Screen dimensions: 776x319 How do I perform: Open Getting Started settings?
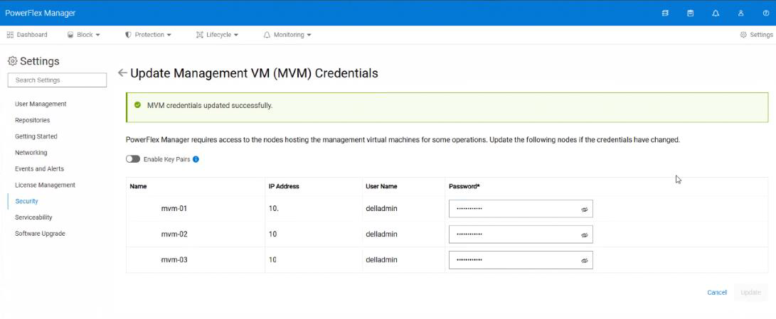click(x=36, y=136)
